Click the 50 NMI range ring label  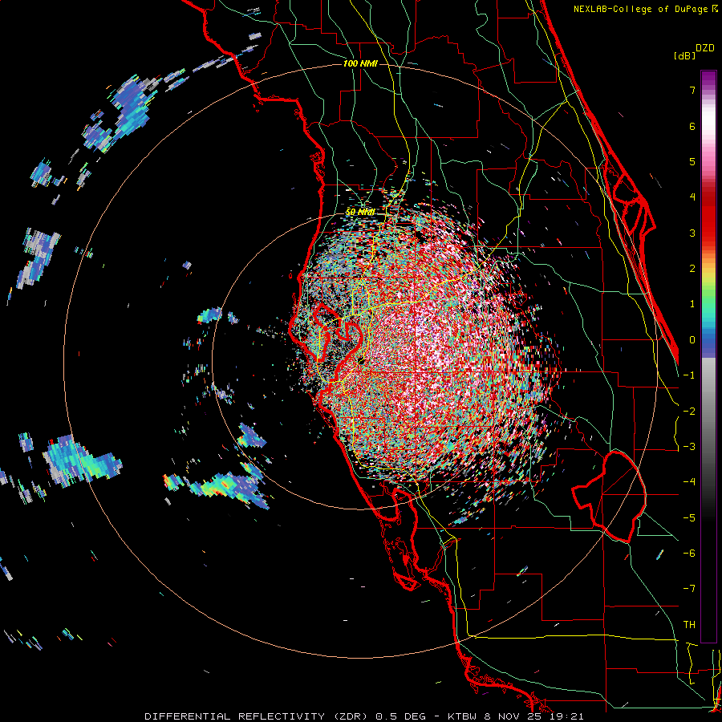(x=360, y=213)
